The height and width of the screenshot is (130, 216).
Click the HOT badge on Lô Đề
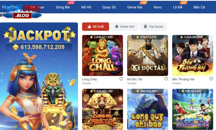[183, 3]
